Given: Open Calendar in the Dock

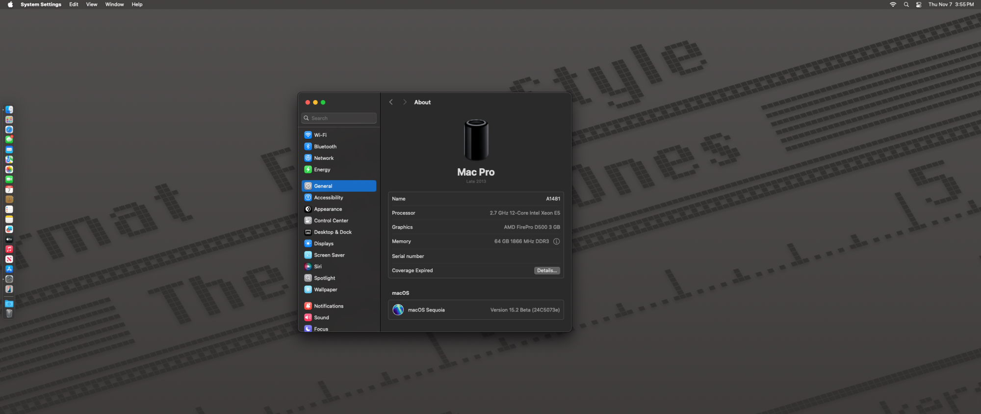Looking at the screenshot, I should tap(9, 189).
